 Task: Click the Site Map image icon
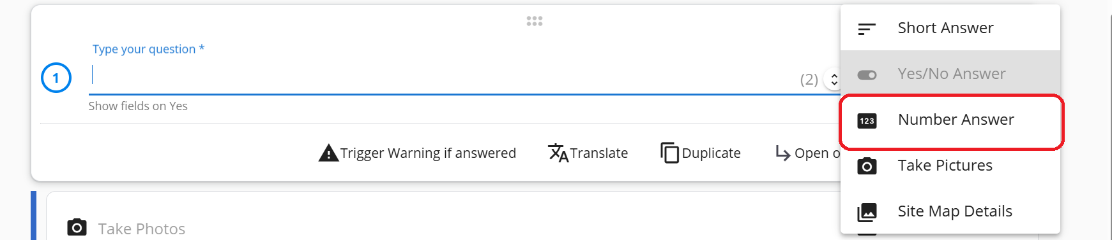867,212
